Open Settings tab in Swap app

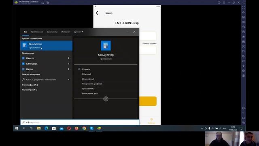click(151, 121)
